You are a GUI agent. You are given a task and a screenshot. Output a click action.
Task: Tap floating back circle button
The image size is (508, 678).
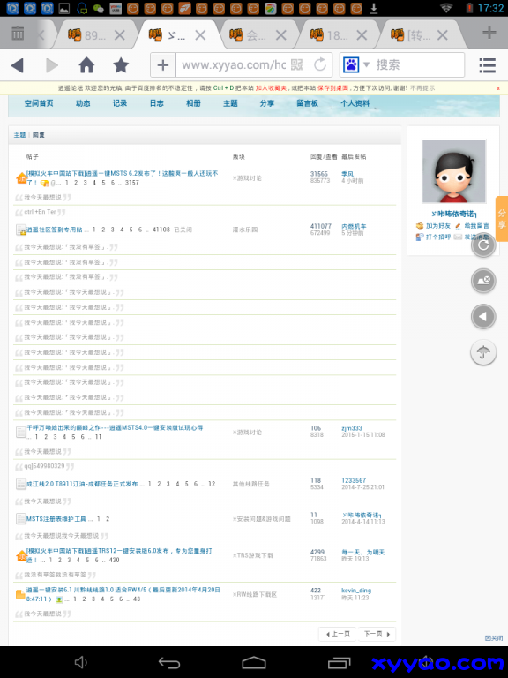pyautogui.click(x=483, y=317)
